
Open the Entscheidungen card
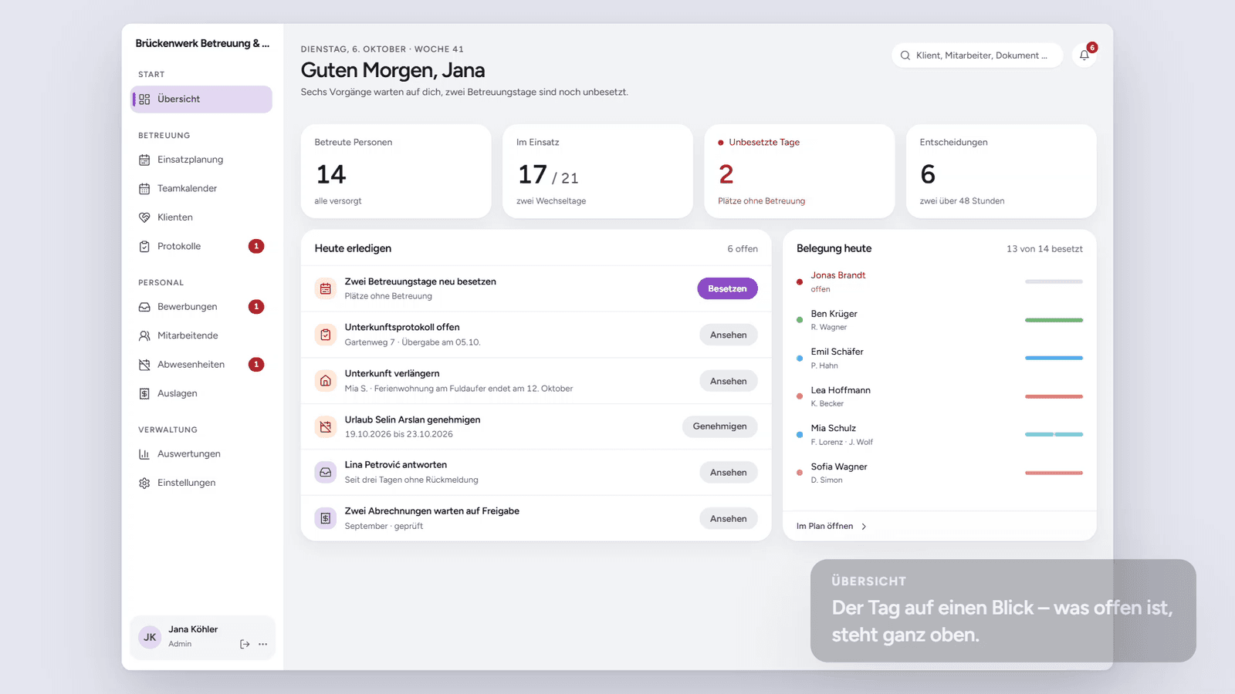click(1001, 171)
